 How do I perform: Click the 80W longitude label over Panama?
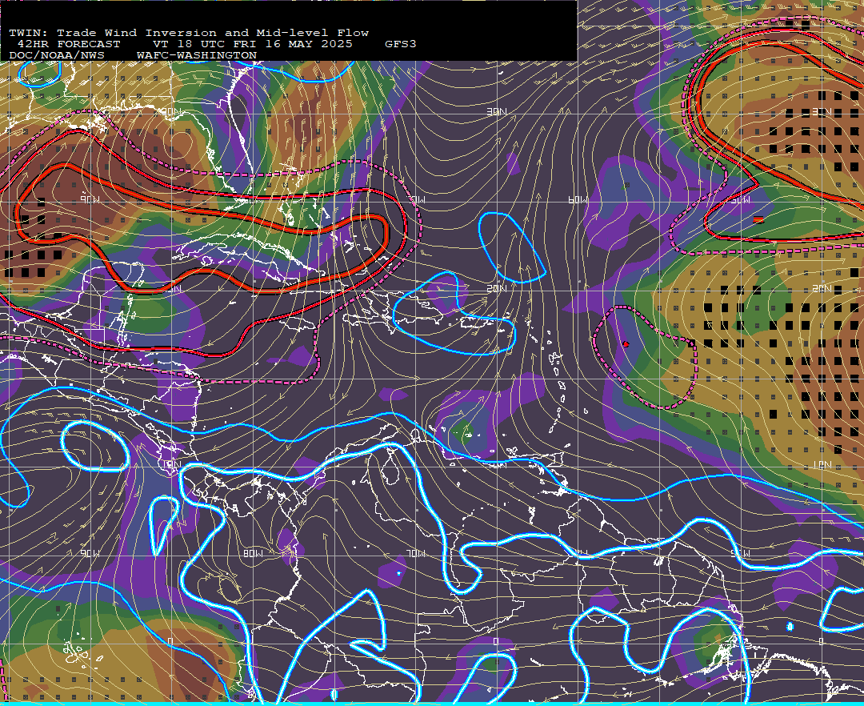click(253, 553)
